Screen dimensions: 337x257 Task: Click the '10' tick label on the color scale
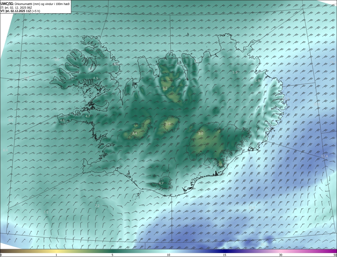pos(168,255)
